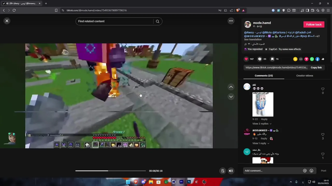Screen dimensions: 332x186
Task: Expand View 2 replies
Action: click(262, 124)
